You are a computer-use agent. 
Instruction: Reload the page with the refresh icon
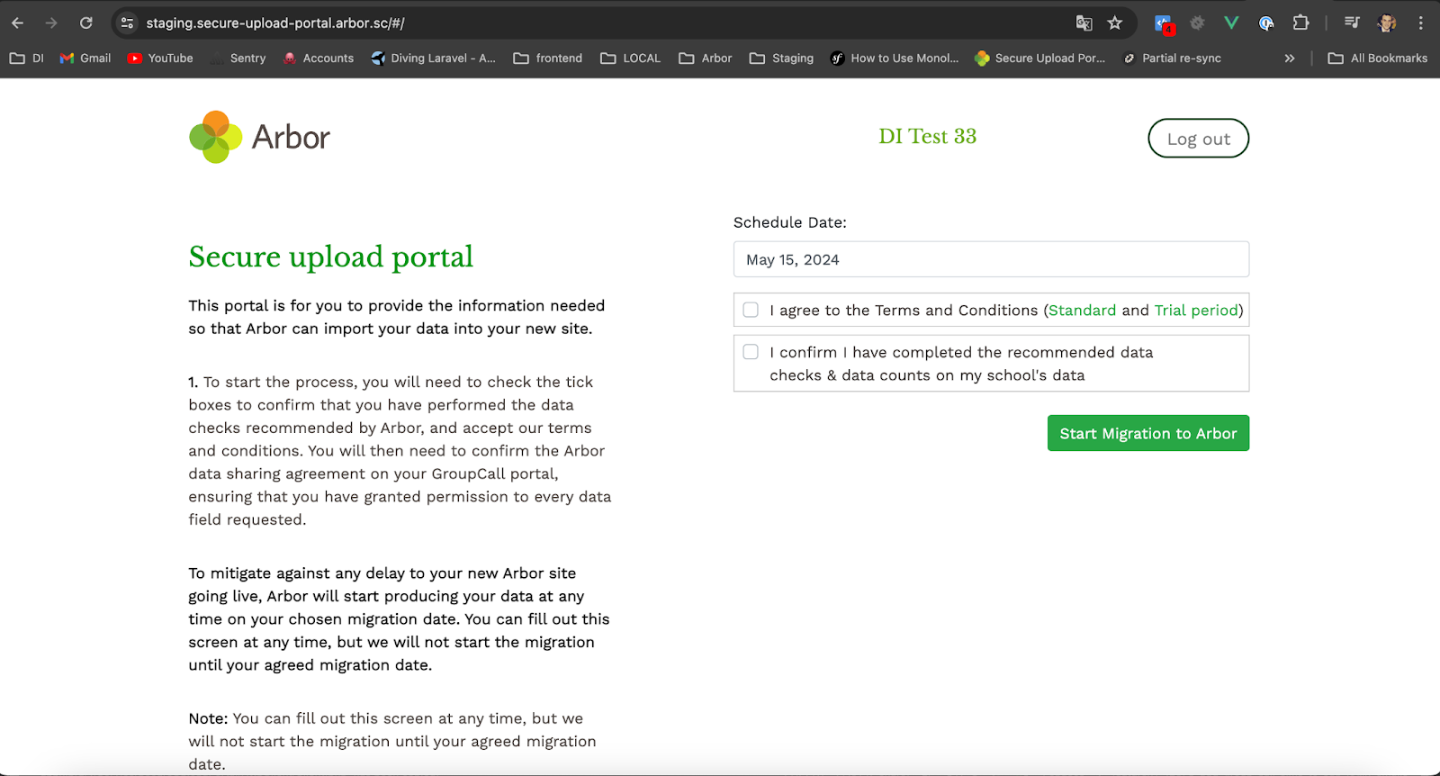click(x=85, y=23)
